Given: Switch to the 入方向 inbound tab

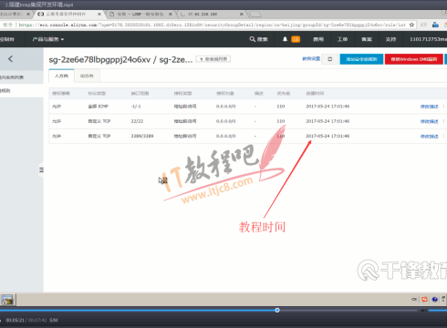Looking at the screenshot, I should tap(61, 76).
